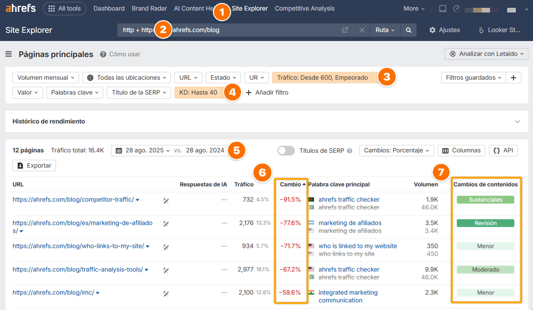Viewport: 533px width, 310px height.
Task: Open Cambios: Porcentaje dropdown
Action: coord(397,150)
